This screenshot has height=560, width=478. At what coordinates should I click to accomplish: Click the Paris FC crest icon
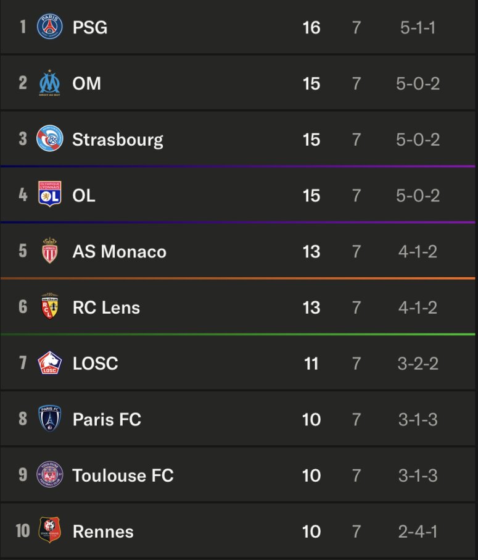49,419
